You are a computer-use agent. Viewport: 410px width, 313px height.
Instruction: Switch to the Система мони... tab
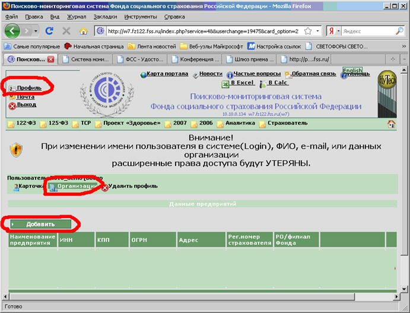click(x=85, y=59)
